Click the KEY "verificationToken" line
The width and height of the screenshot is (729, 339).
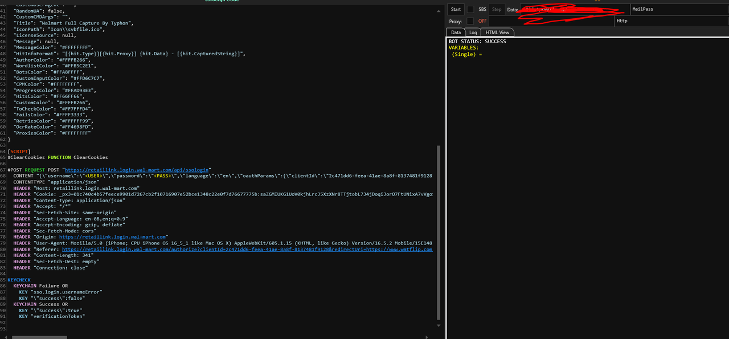[52, 316]
